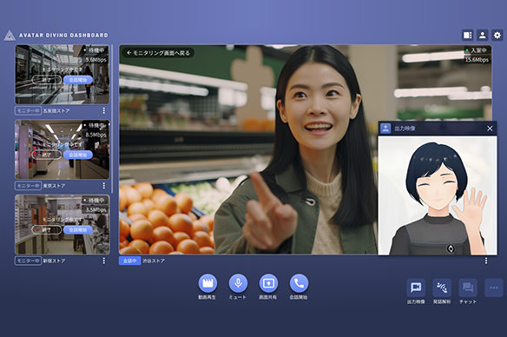Screen dimensions: 507x337
Task: Open the チャット chat button
Action: [468, 287]
